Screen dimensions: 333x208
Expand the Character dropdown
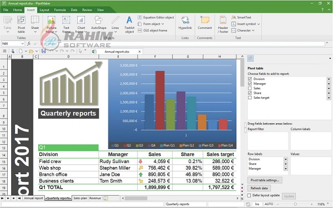(253, 31)
